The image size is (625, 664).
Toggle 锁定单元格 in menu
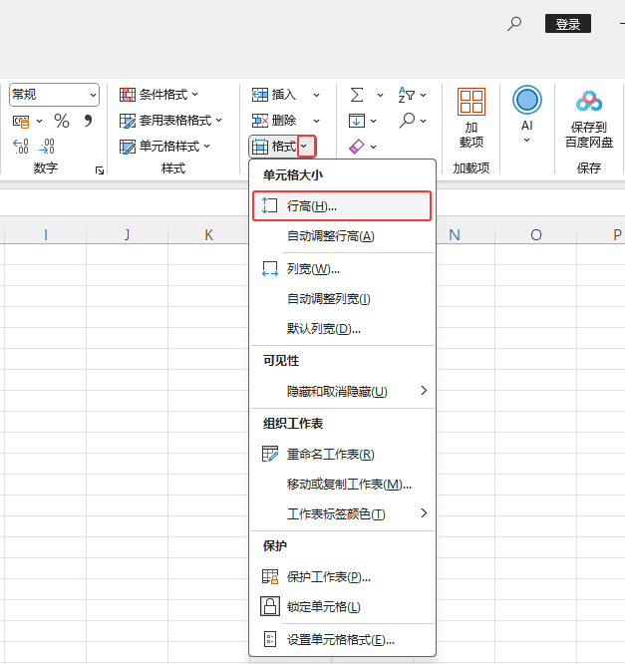343,607
